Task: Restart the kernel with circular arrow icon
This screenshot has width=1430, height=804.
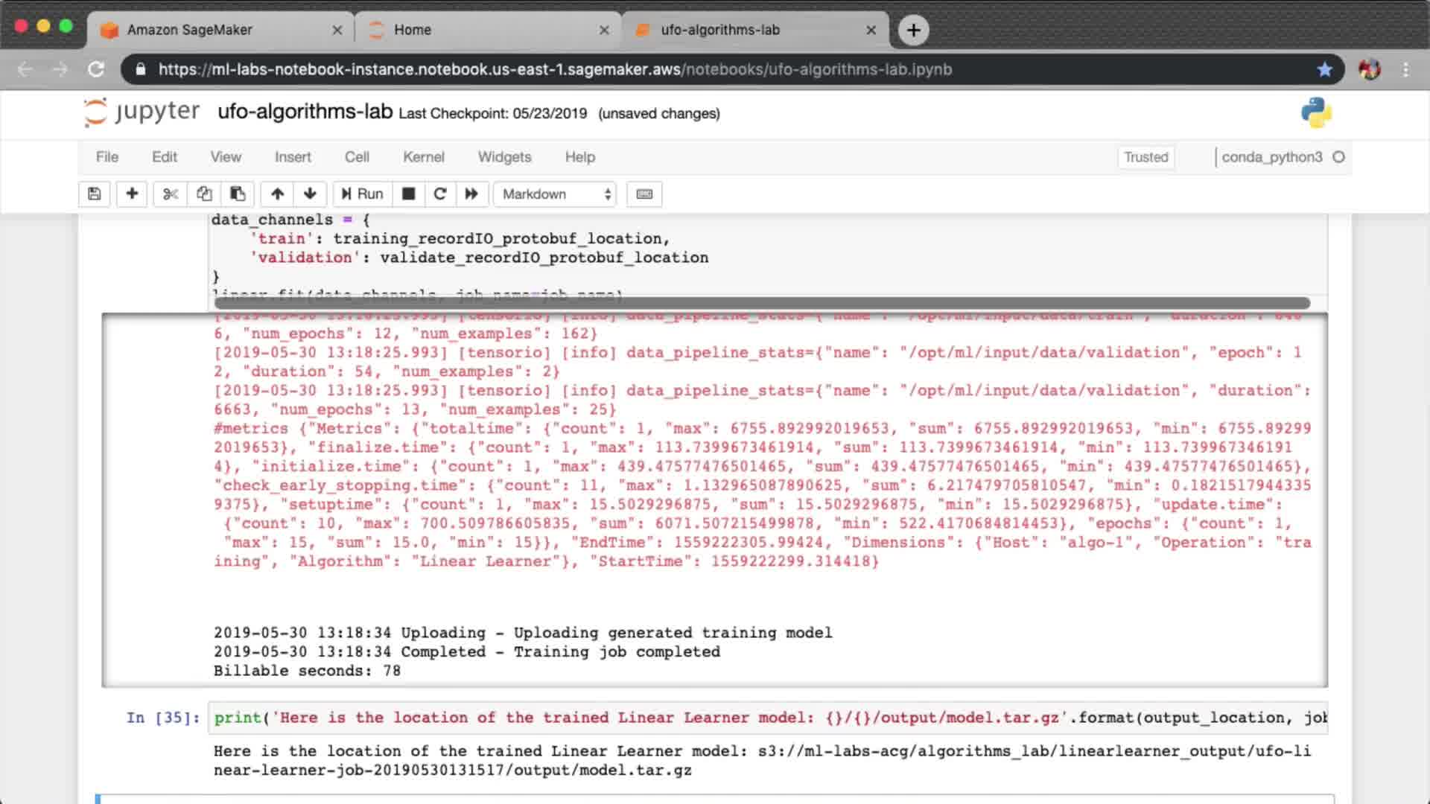Action: [x=440, y=194]
